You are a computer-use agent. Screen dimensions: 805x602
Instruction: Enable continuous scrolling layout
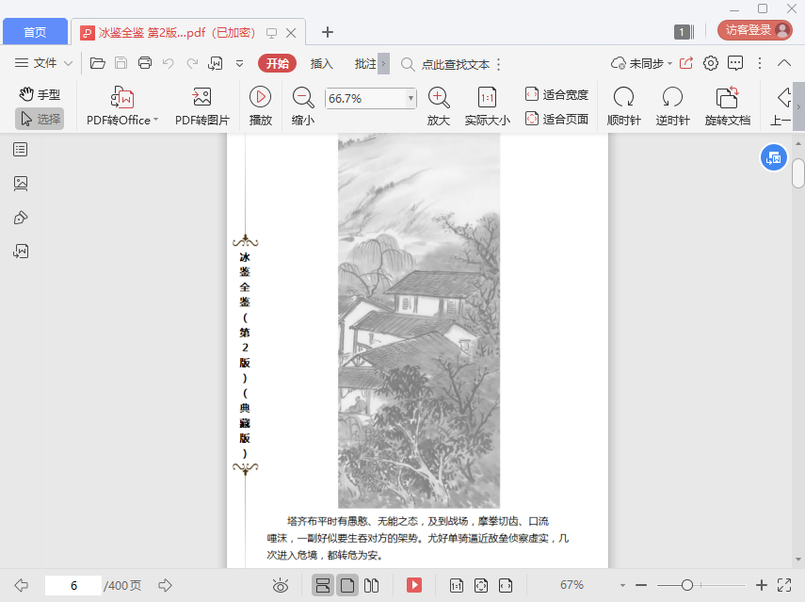point(322,585)
